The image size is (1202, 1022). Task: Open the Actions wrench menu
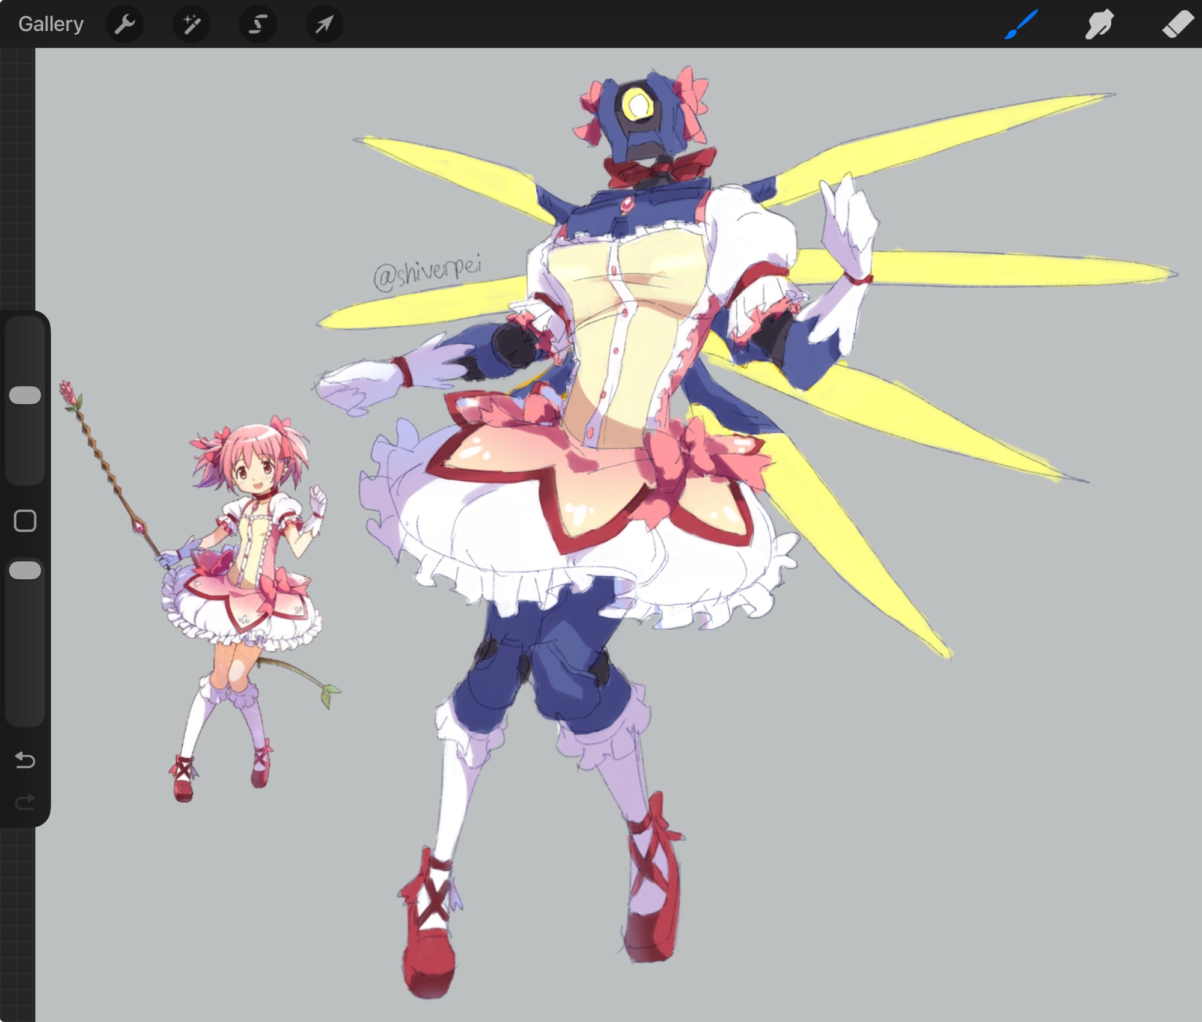[125, 24]
